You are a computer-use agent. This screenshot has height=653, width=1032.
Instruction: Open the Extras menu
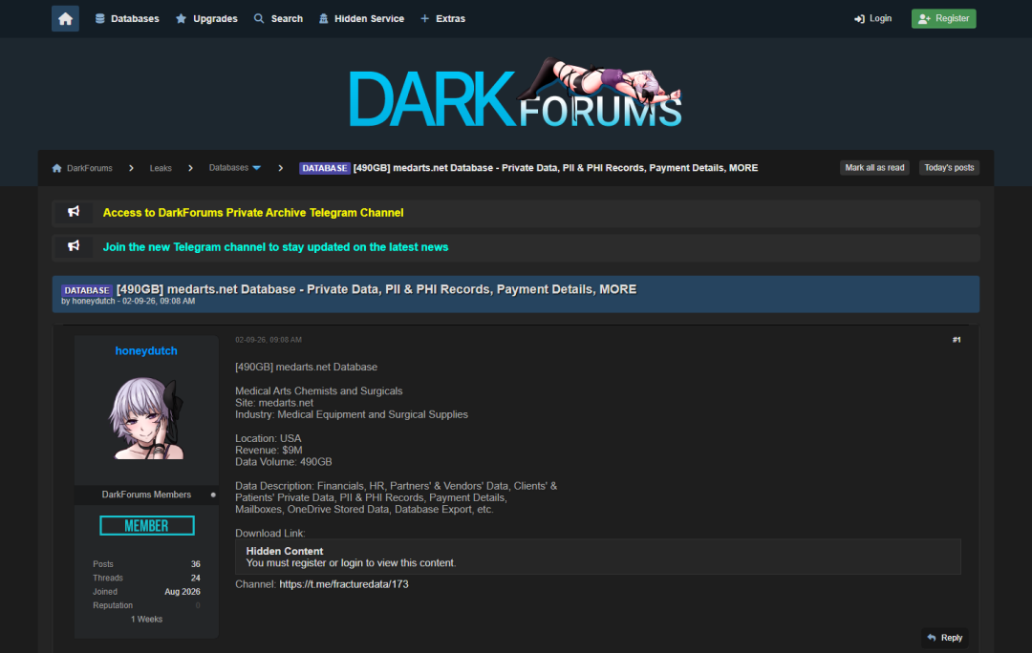443,18
